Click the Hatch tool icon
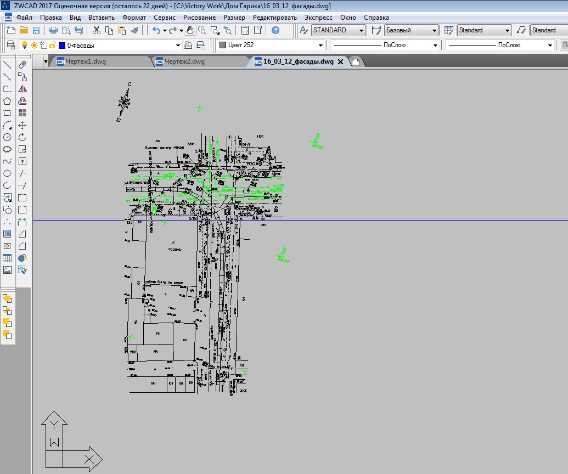 7,234
